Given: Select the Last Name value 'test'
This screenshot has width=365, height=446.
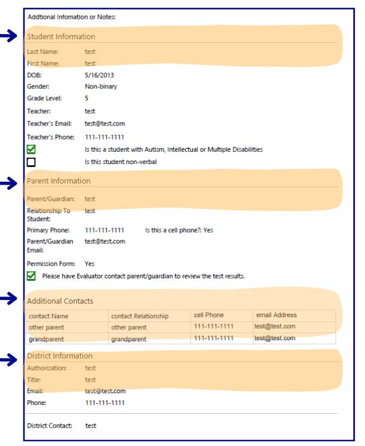Looking at the screenshot, I should (90, 52).
